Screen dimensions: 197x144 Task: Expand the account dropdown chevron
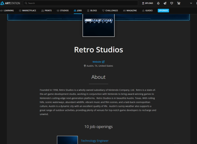coord(191,3)
